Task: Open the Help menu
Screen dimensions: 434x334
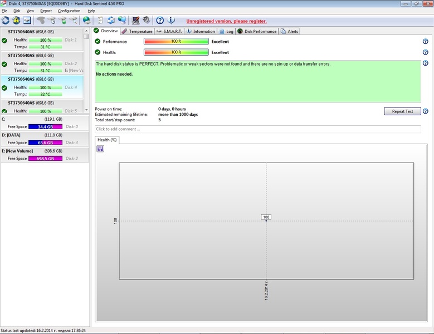Action: (x=91, y=11)
